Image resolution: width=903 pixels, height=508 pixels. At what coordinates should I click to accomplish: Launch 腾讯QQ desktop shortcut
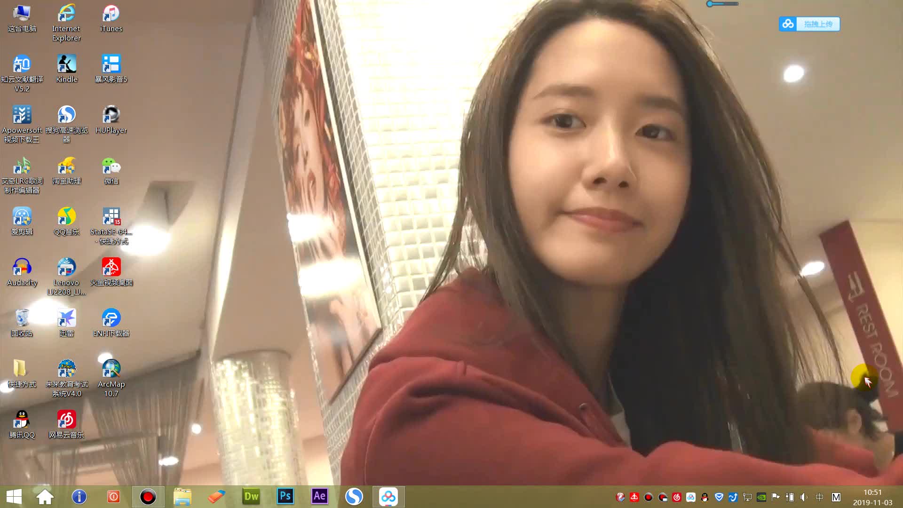click(22, 424)
